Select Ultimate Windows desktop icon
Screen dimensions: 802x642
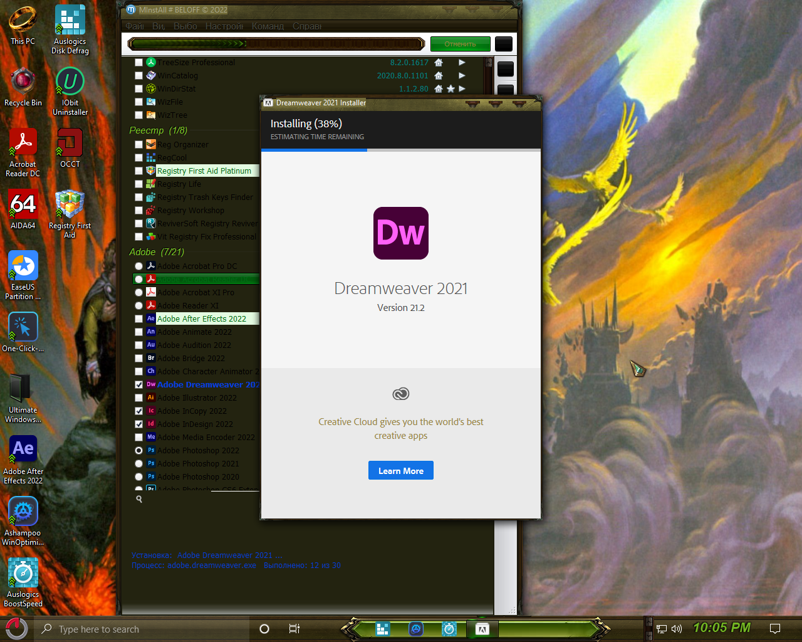pyautogui.click(x=23, y=398)
